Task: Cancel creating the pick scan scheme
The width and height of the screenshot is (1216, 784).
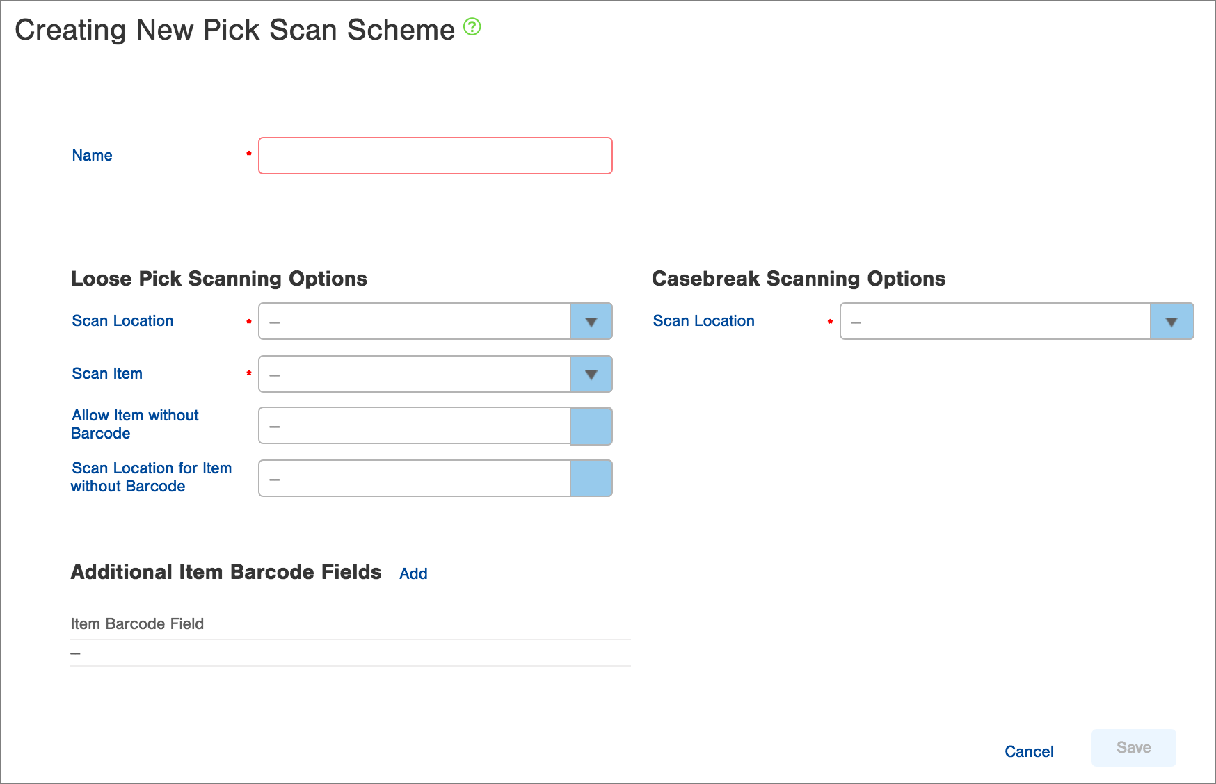Action: pos(1029,751)
